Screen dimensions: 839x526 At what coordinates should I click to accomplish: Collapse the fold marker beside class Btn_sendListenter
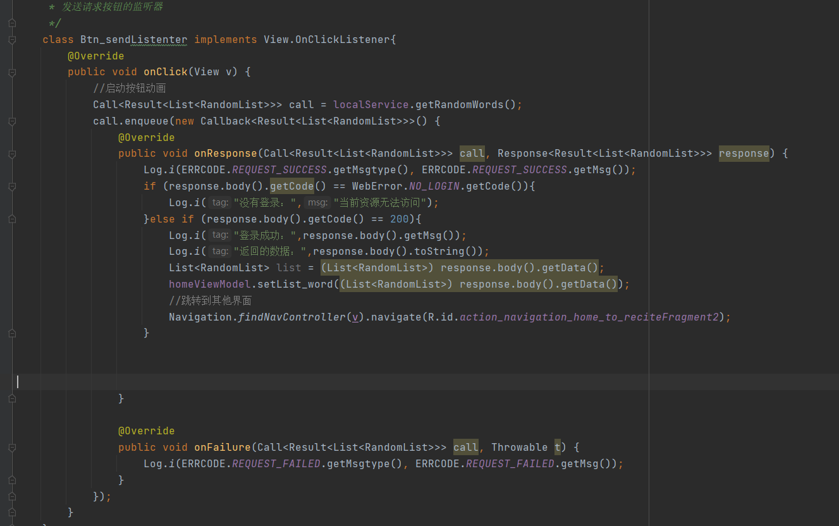(x=12, y=40)
